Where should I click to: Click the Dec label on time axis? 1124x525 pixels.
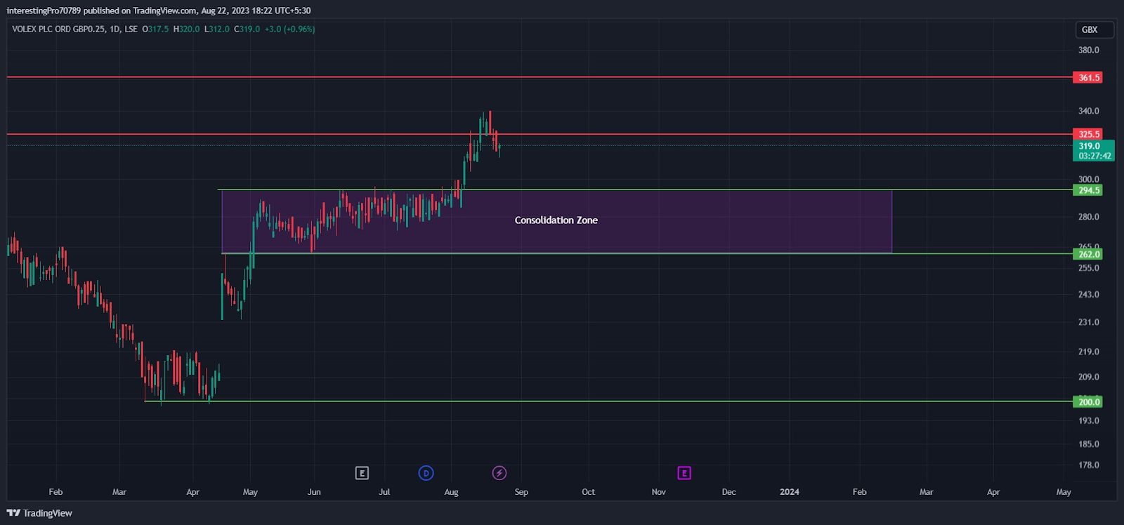729,492
